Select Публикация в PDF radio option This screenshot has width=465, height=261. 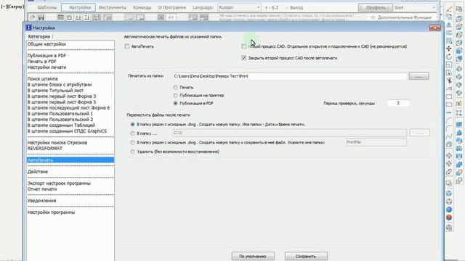click(176, 103)
